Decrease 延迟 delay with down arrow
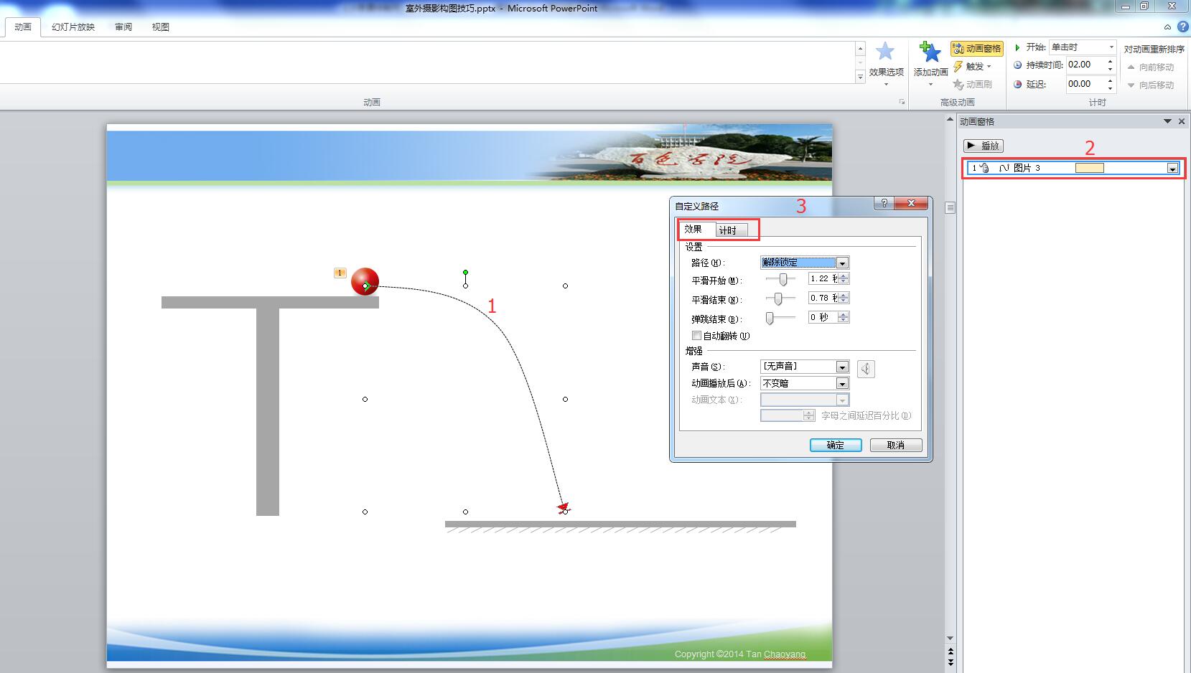Image resolution: width=1191 pixels, height=673 pixels. coord(1111,88)
